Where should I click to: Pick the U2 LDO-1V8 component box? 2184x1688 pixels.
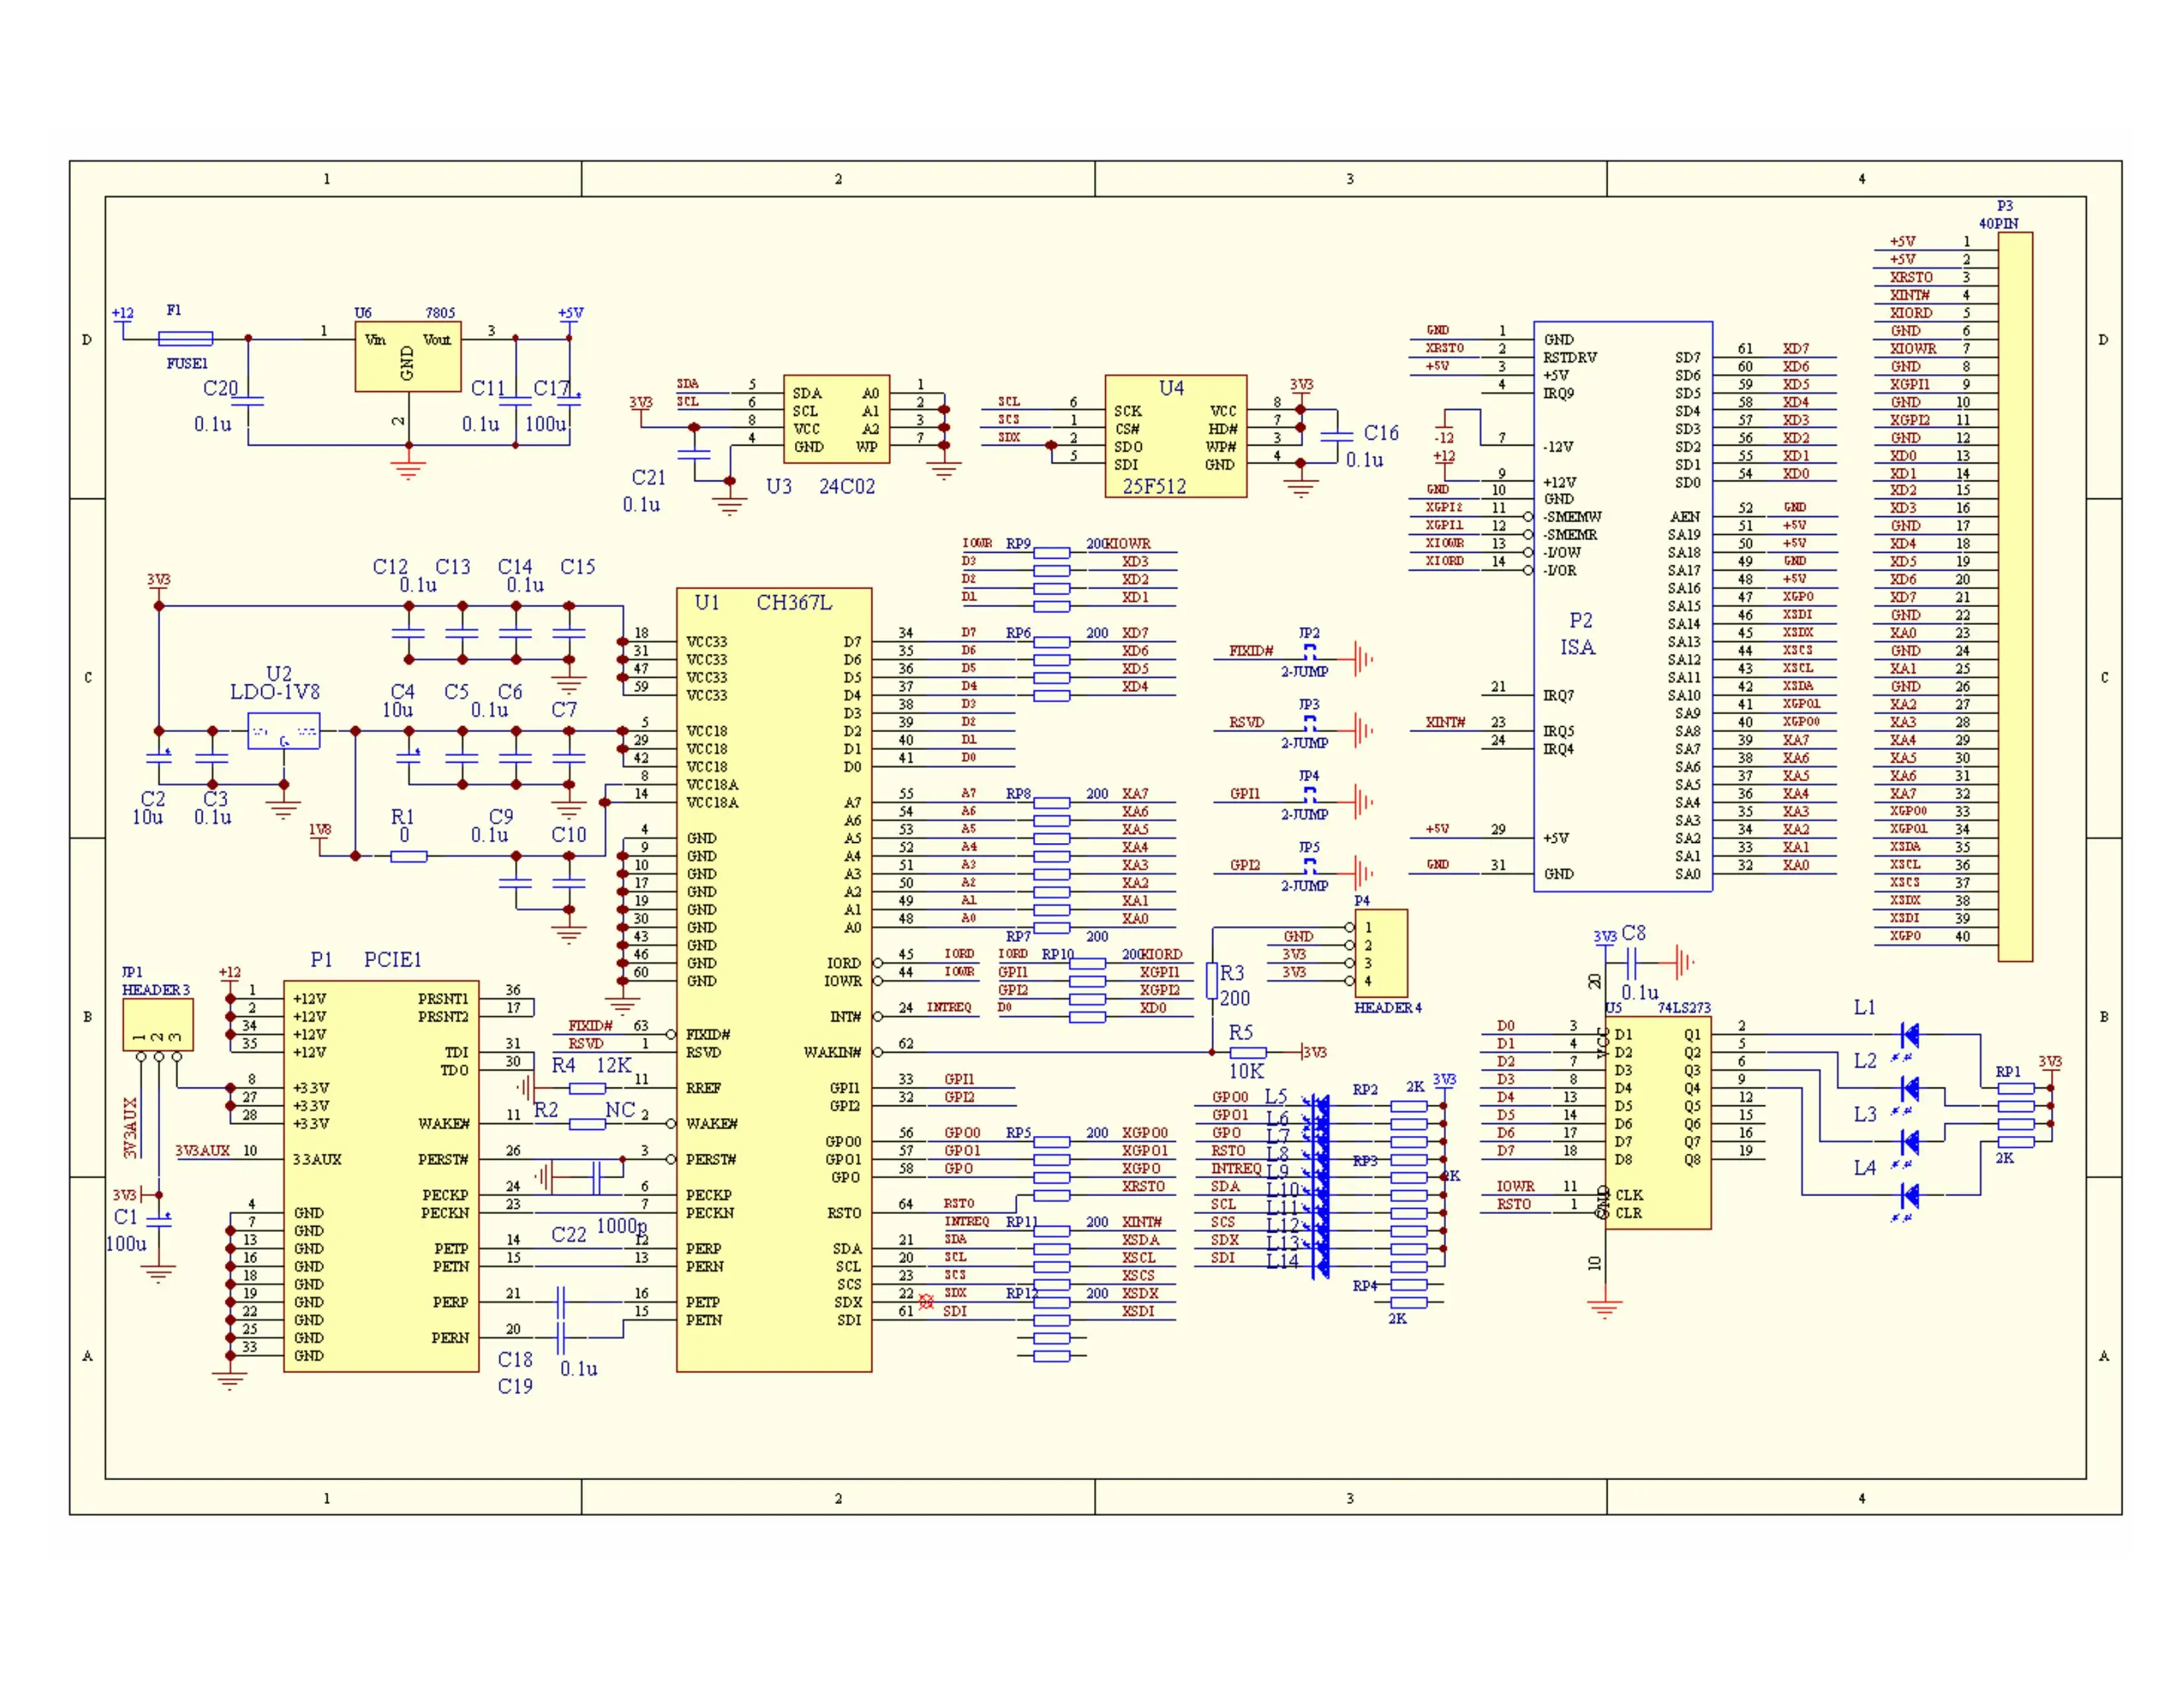pos(284,731)
